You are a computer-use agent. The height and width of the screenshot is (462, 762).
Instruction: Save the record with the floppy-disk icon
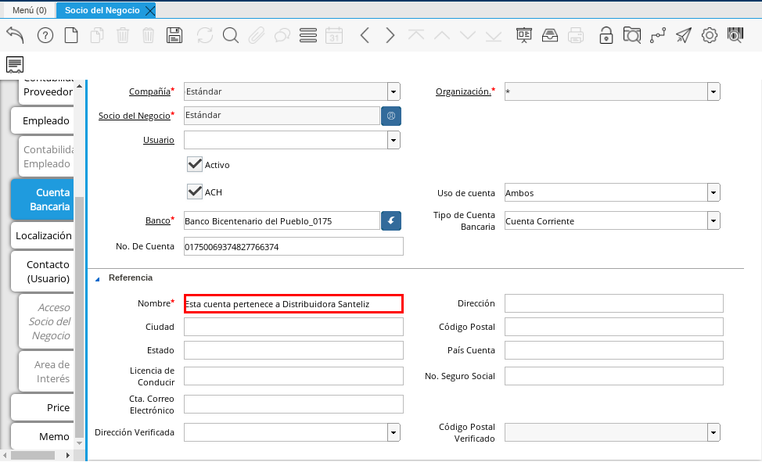[x=174, y=35]
